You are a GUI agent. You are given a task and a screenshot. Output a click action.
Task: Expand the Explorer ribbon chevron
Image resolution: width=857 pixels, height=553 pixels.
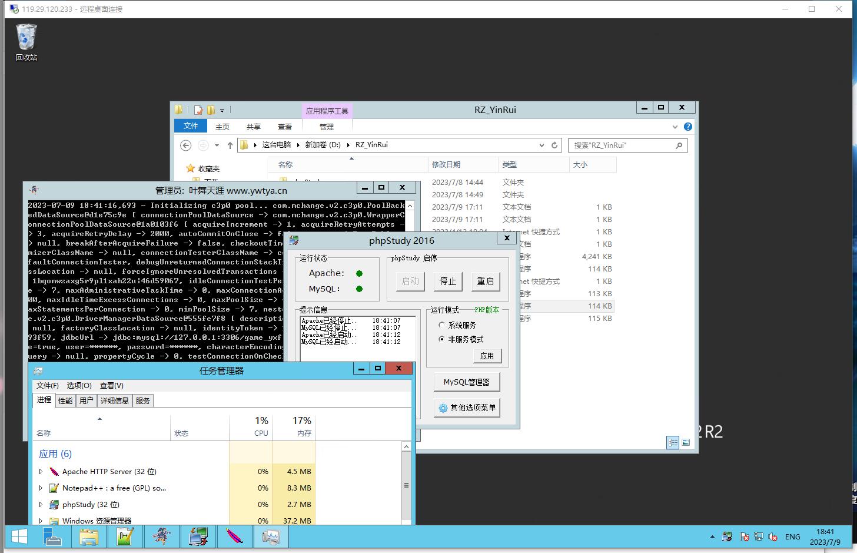[675, 127]
